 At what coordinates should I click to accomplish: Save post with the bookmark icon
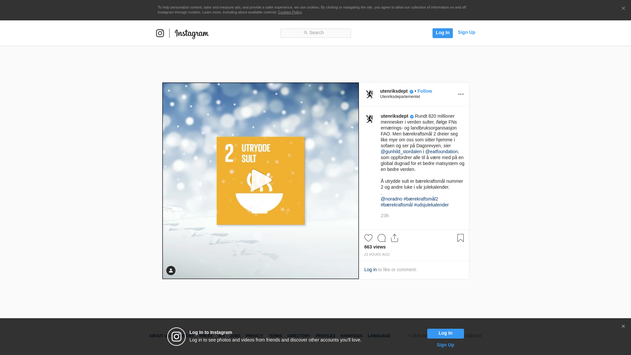460,238
